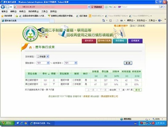
Task: Click the empty new tab button
Action: 52,21
